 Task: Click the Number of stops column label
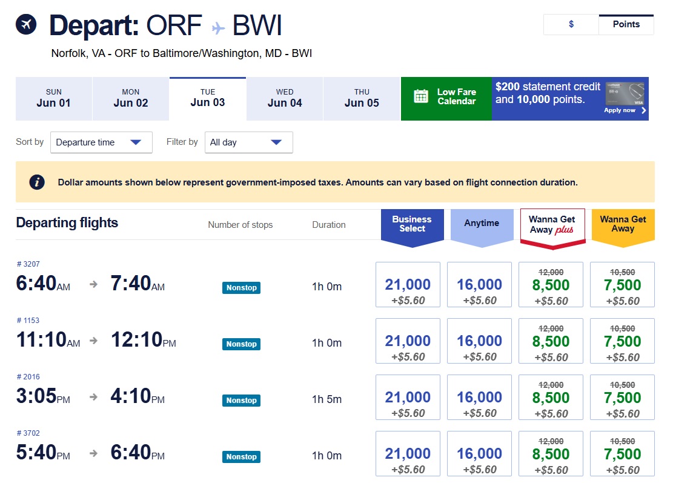(x=240, y=225)
